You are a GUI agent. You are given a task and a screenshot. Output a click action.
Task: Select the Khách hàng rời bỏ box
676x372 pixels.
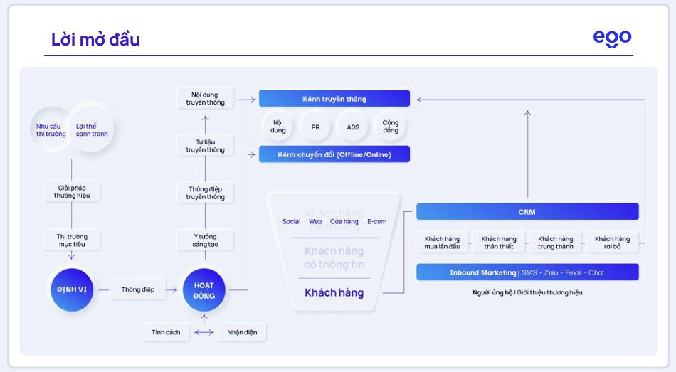[612, 243]
